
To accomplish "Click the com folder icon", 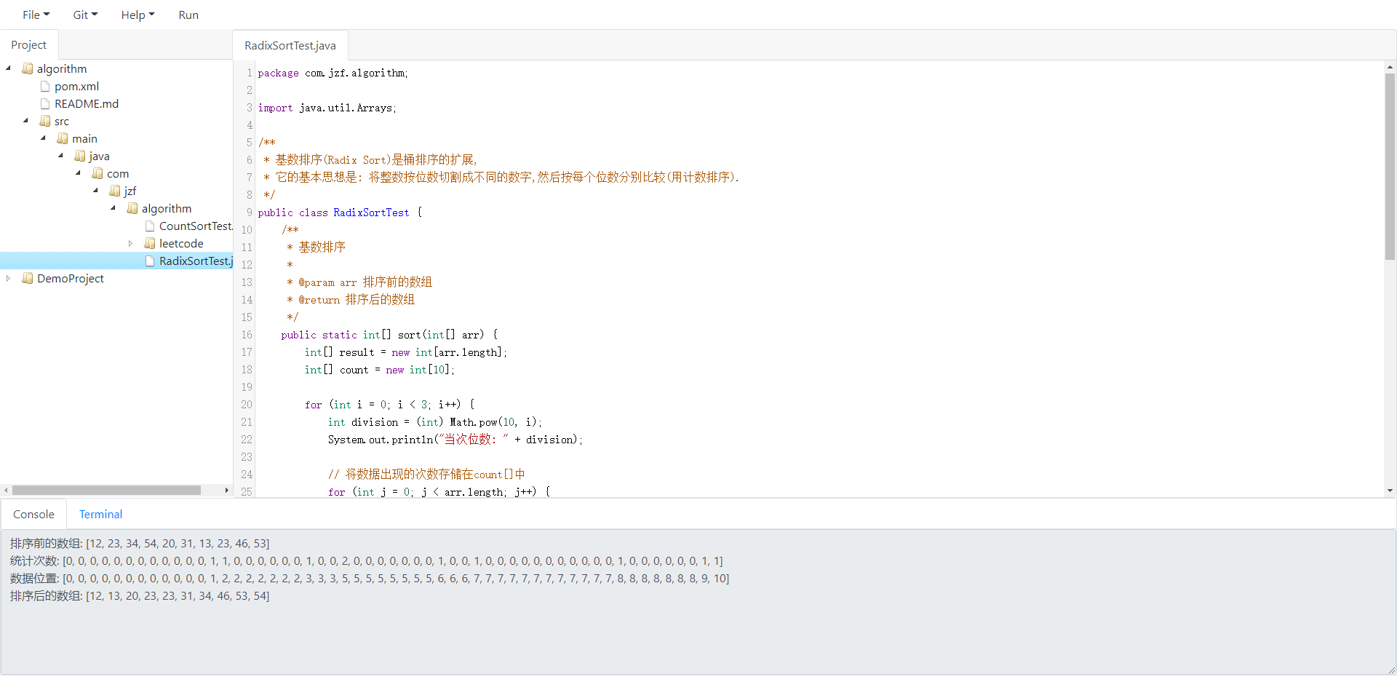I will [97, 173].
